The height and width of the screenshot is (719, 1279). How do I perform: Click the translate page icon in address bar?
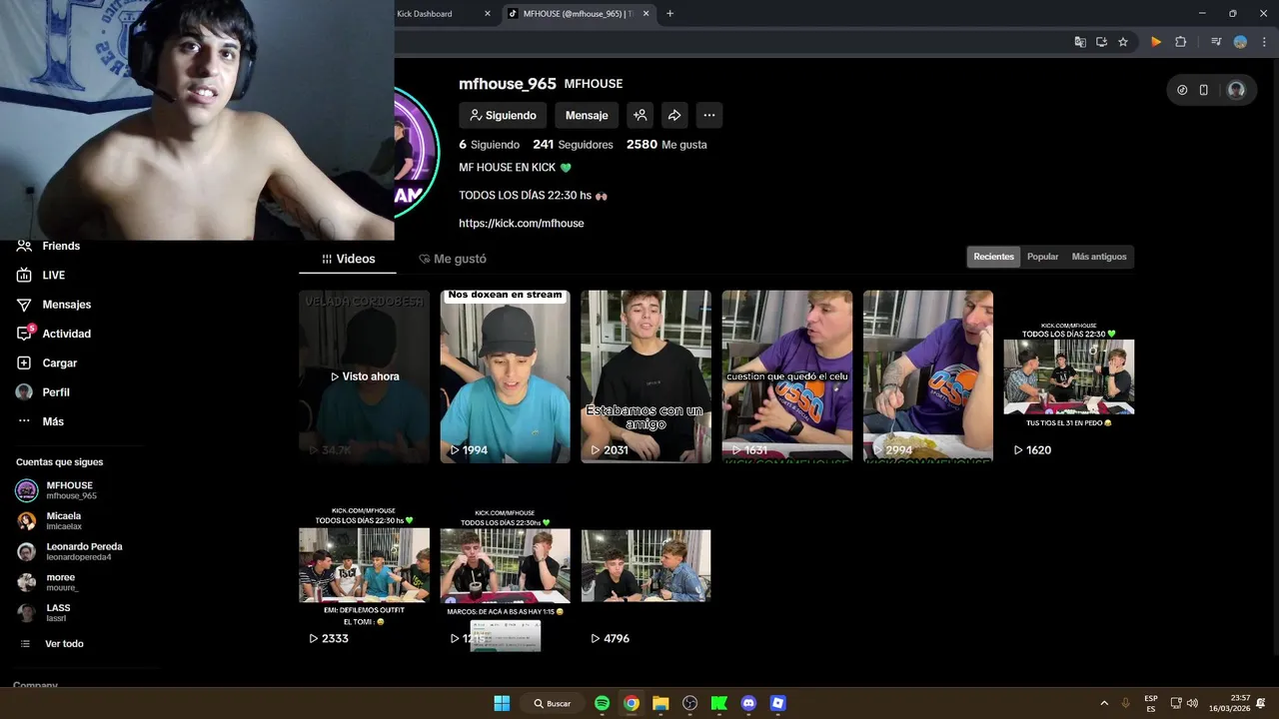click(1080, 42)
